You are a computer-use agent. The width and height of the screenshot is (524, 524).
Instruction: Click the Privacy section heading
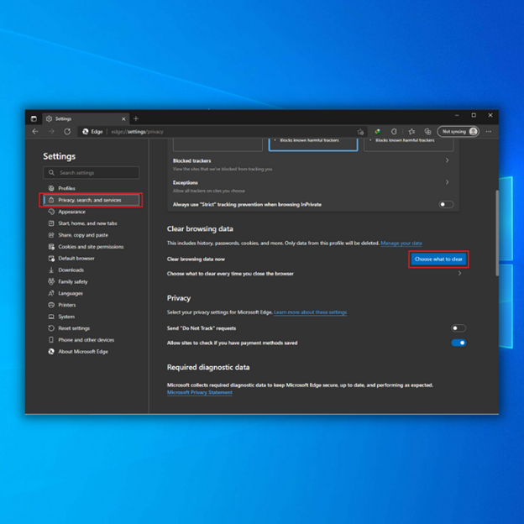pyautogui.click(x=179, y=298)
